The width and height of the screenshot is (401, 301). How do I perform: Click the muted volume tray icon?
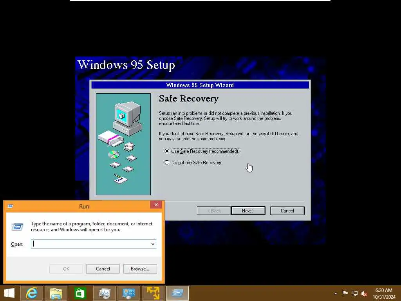pyautogui.click(x=364, y=294)
